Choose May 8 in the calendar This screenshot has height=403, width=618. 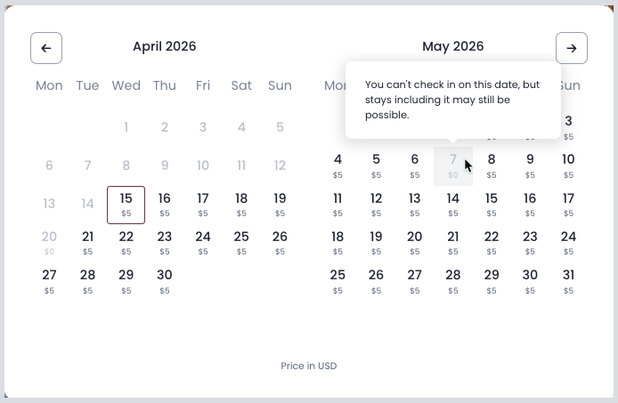coord(492,165)
